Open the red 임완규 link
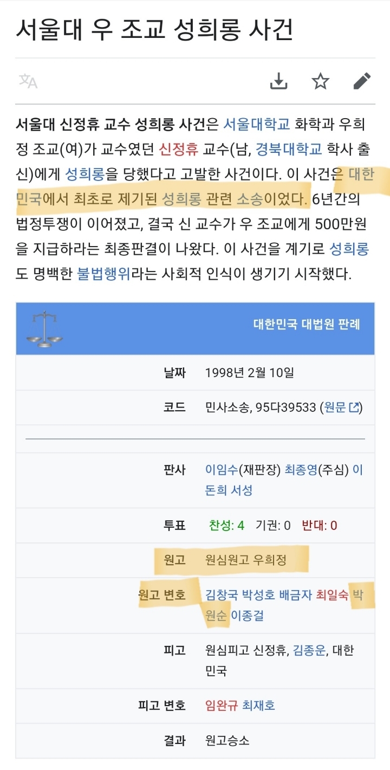This screenshot has height=770, width=390. [221, 706]
